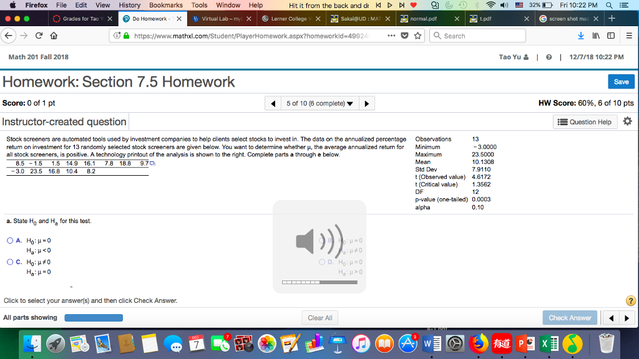Open App Store in dock
The width and height of the screenshot is (639, 359).
click(408, 343)
